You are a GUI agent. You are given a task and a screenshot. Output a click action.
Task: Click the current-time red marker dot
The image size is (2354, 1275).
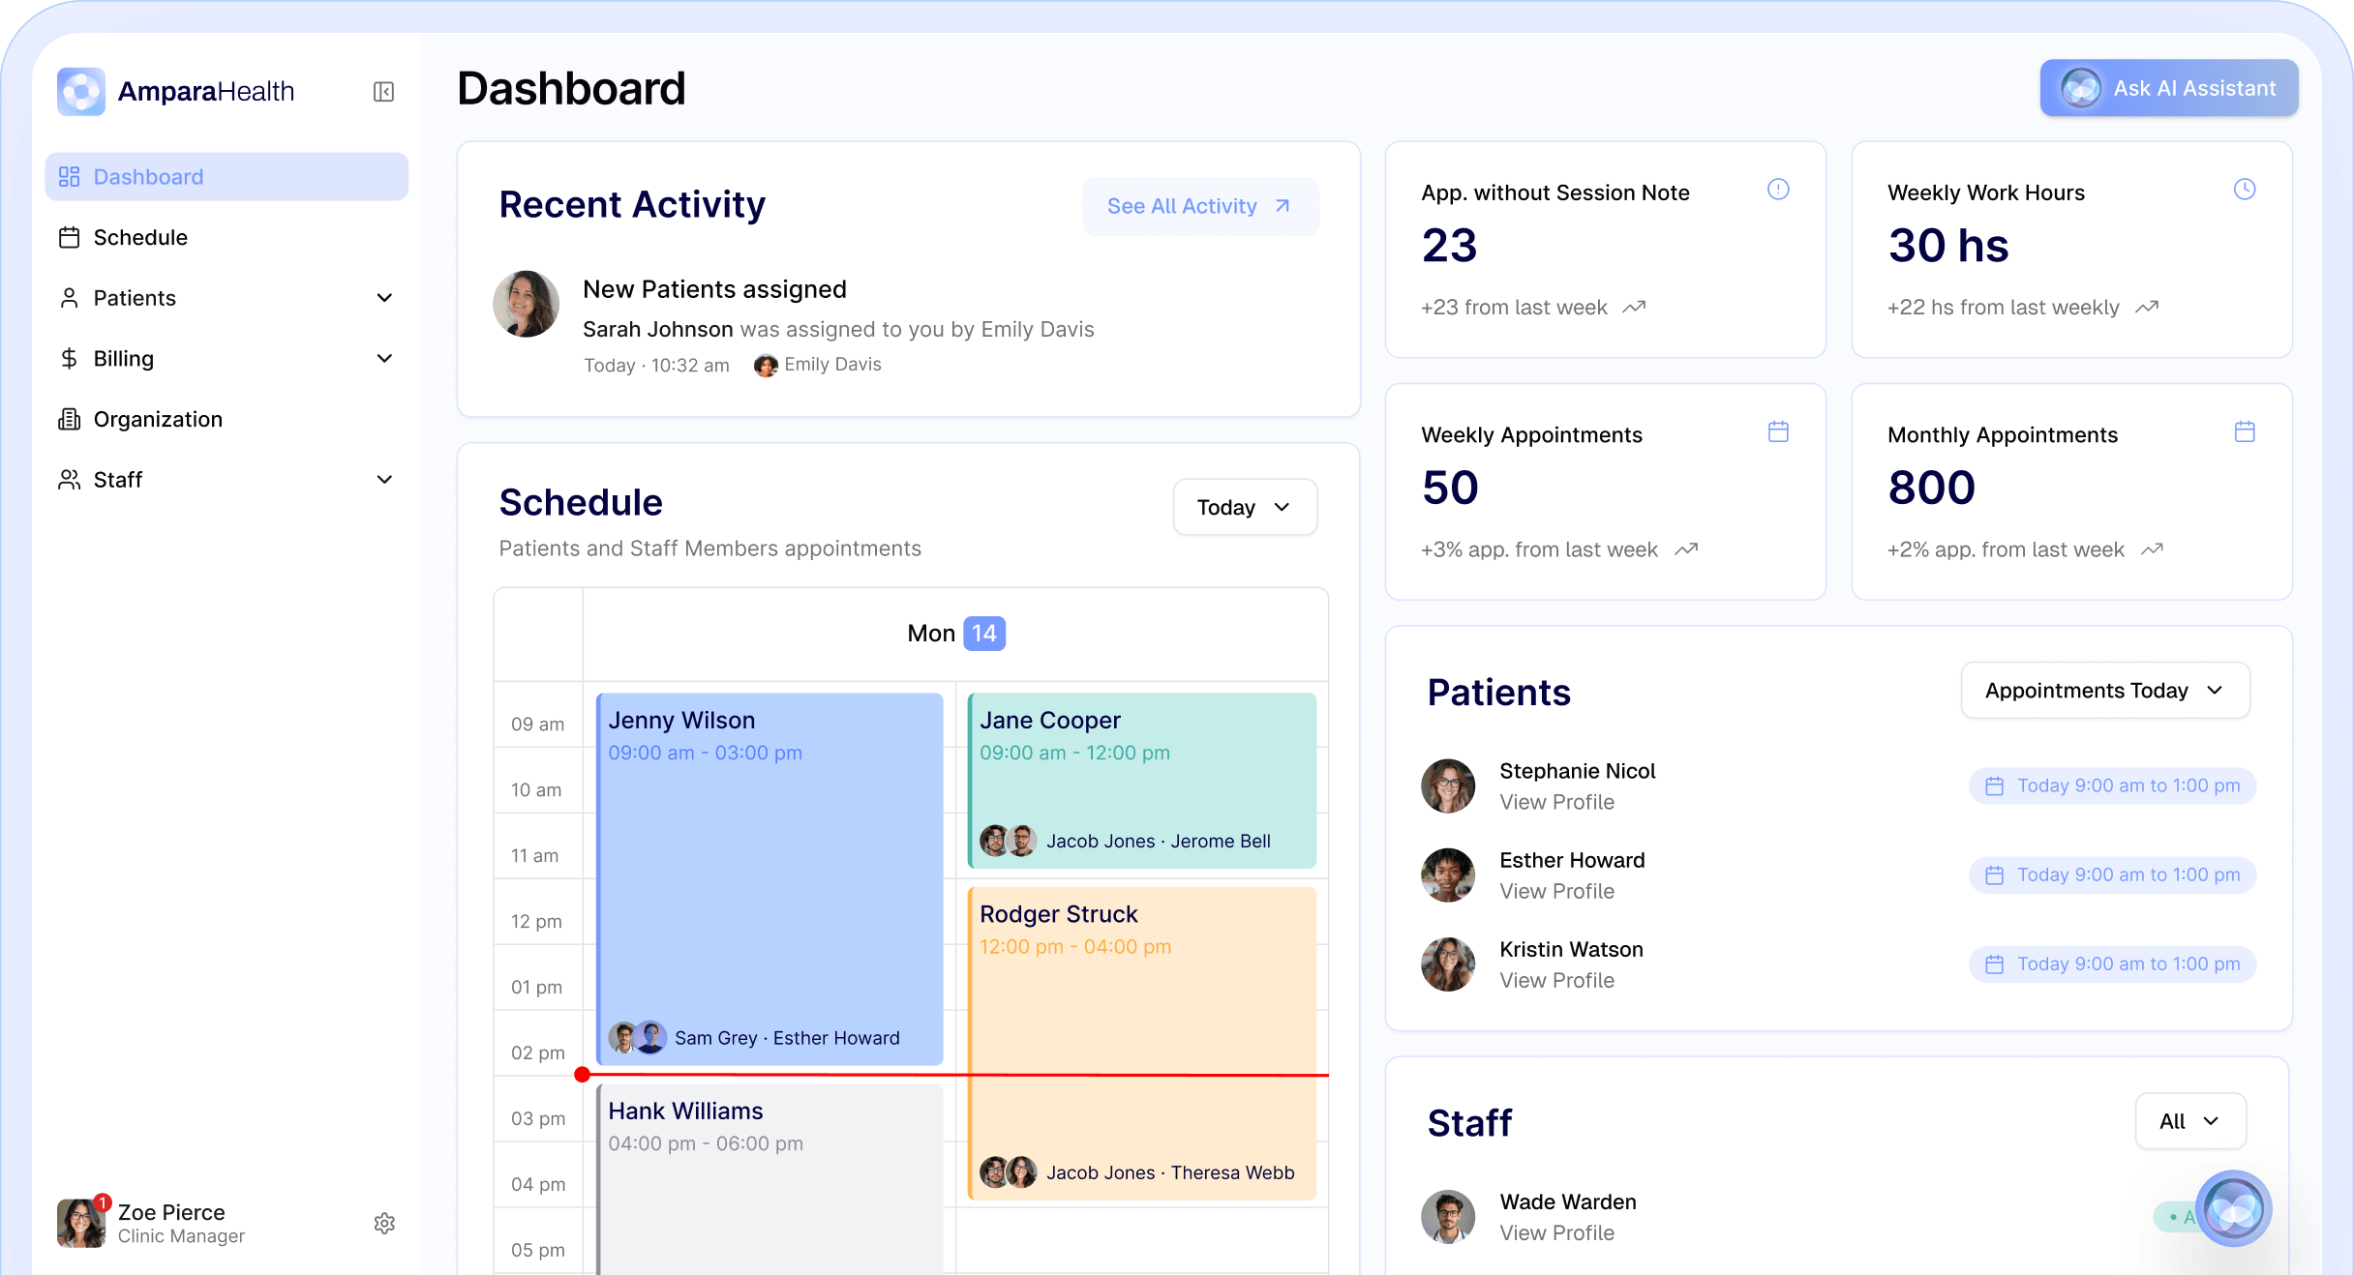pyautogui.click(x=582, y=1075)
